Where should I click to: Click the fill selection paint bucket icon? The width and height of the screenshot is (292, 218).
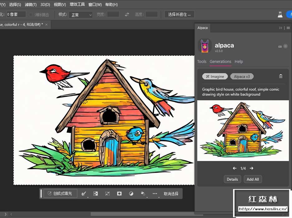click(143, 193)
